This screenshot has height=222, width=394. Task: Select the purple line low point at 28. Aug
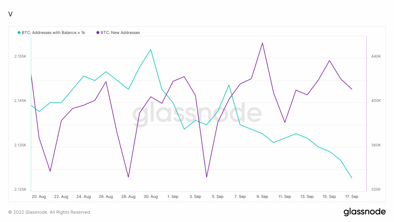tap(128, 177)
